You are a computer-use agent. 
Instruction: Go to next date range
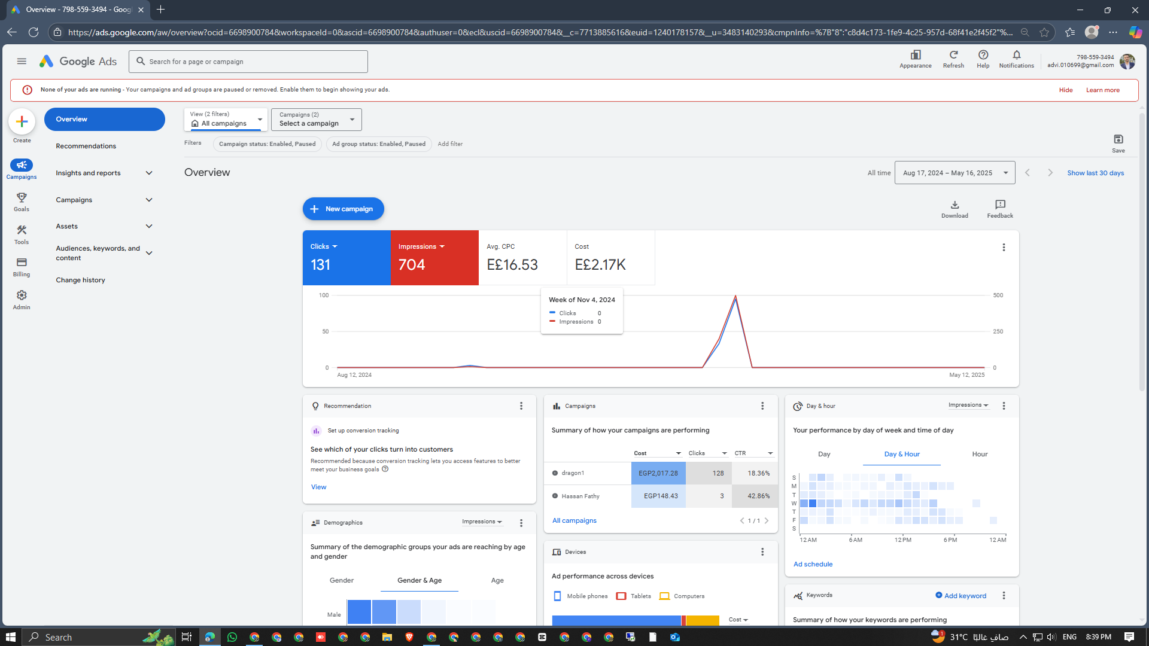pos(1050,172)
